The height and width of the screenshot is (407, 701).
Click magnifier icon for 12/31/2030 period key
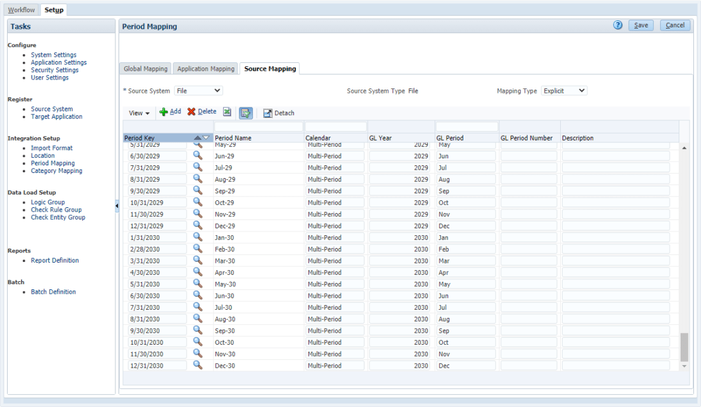coord(198,365)
